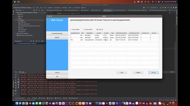
Task: Select the appointment row with contact Daniel G...
Action: pyautogui.click(x=115, y=38)
